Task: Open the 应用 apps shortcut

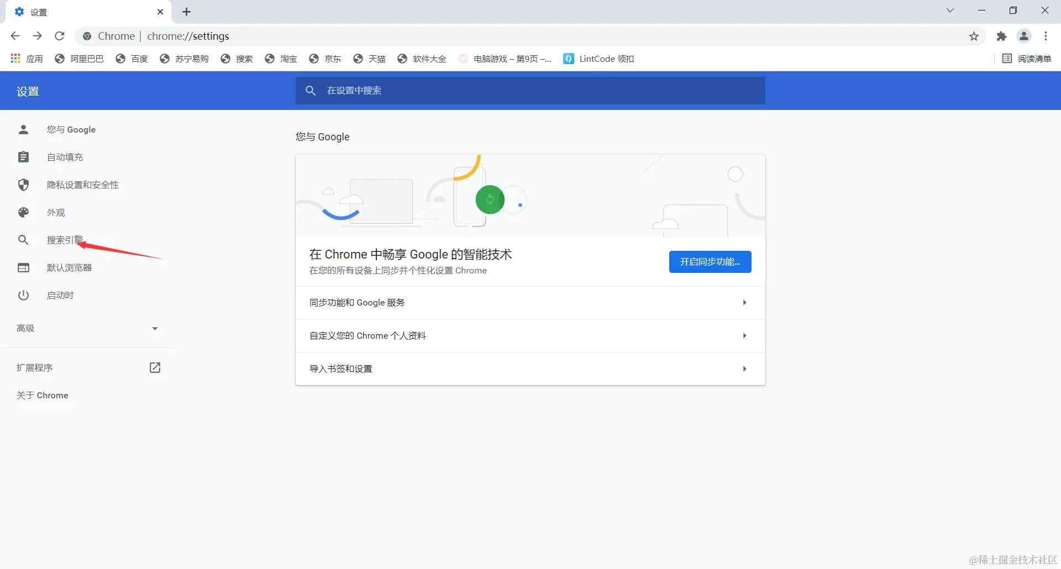Action: click(27, 59)
